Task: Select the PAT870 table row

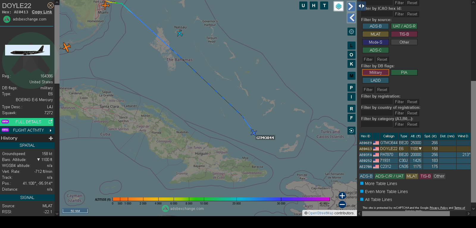Action: coord(415,154)
